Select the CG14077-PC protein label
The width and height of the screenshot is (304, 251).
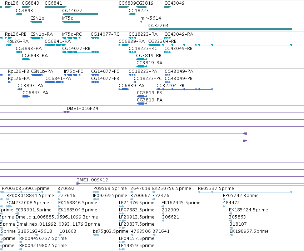point(105,71)
